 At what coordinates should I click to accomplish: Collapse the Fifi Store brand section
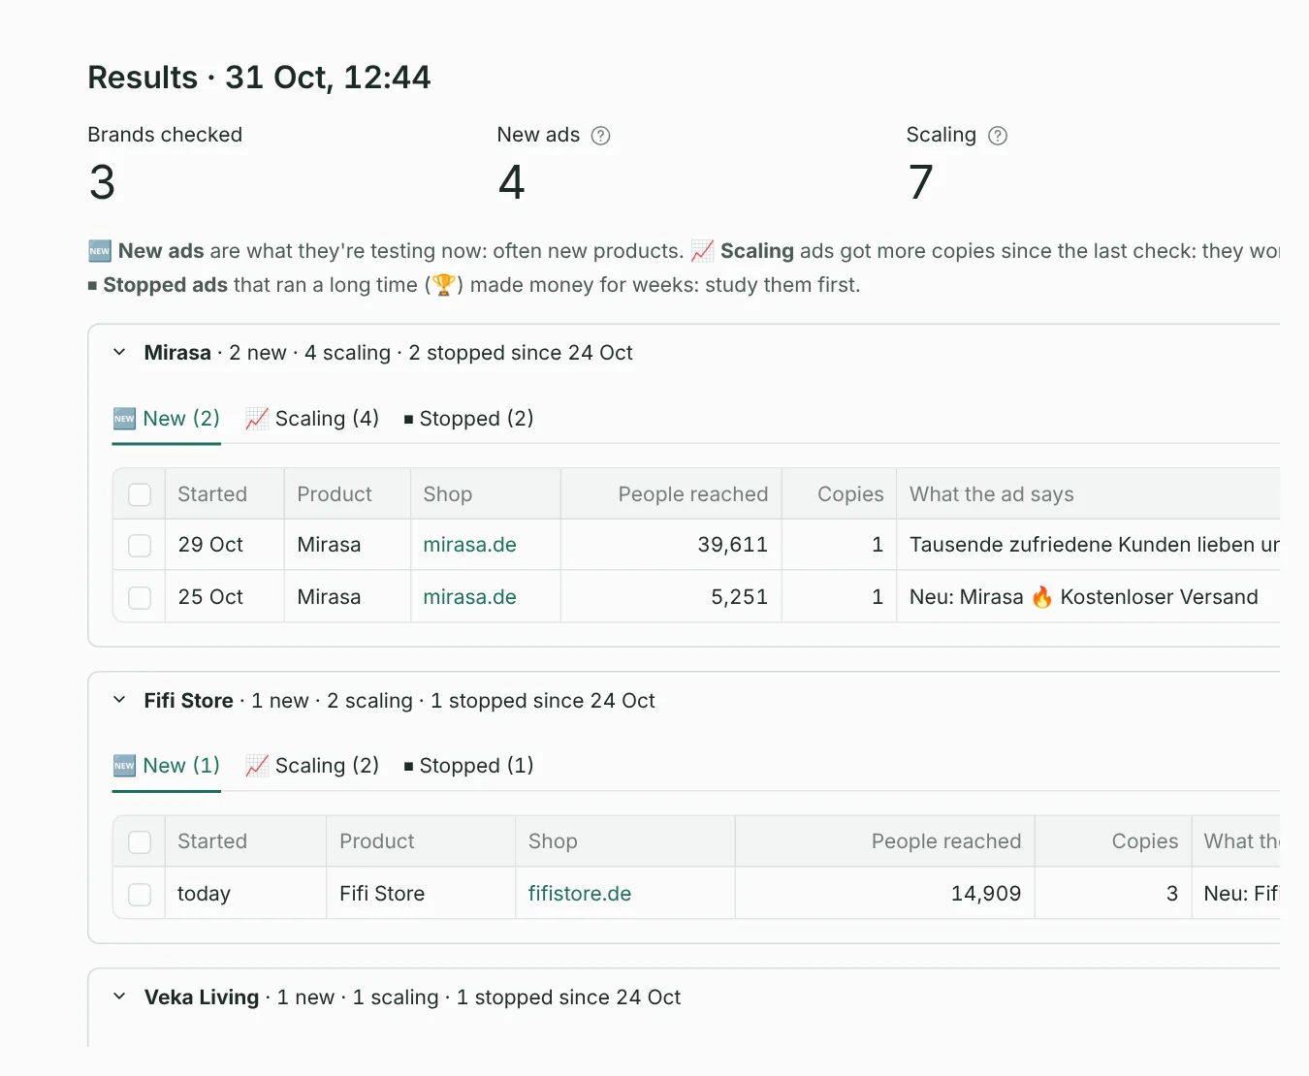pos(119,700)
